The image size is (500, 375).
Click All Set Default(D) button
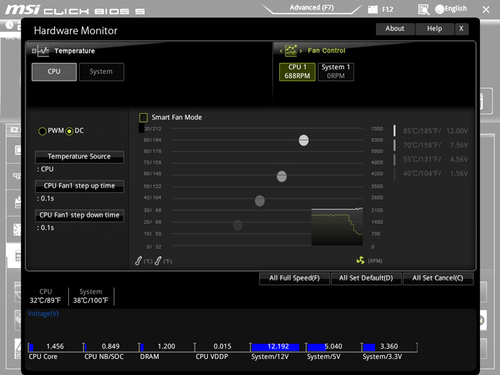click(366, 278)
